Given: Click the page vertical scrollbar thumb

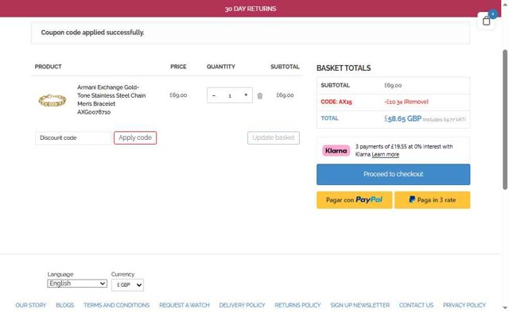Looking at the screenshot, I should click(505, 119).
